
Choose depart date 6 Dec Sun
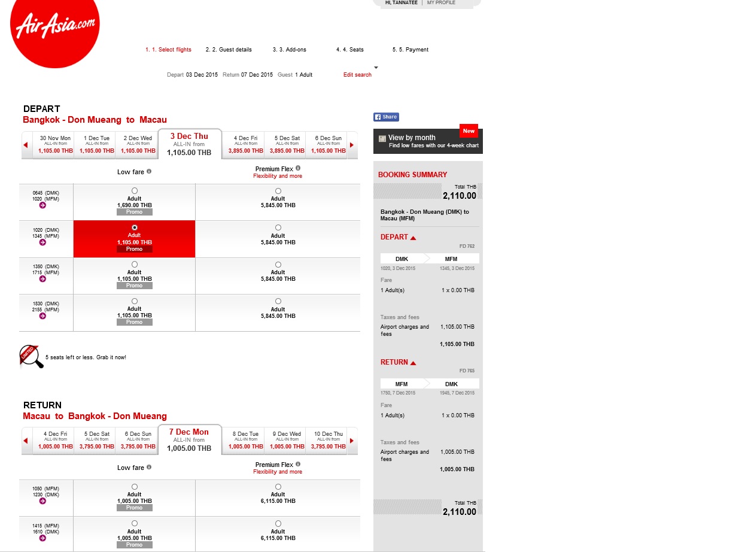(x=327, y=145)
